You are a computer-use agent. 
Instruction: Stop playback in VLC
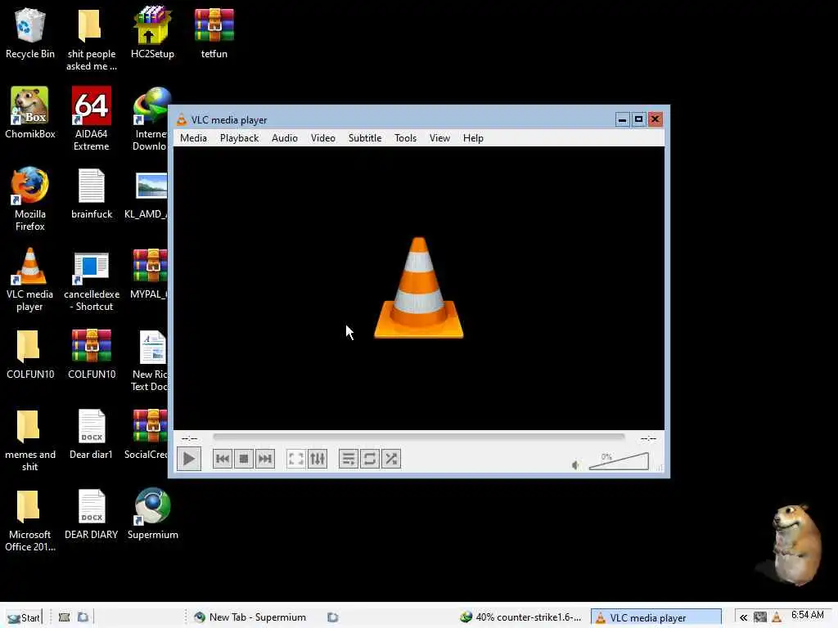click(244, 459)
